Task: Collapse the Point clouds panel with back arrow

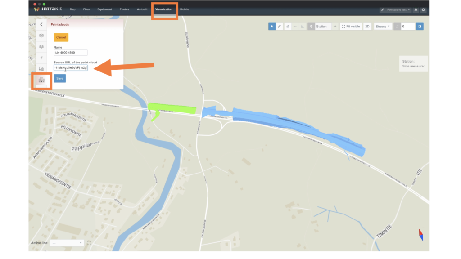Action: click(41, 25)
